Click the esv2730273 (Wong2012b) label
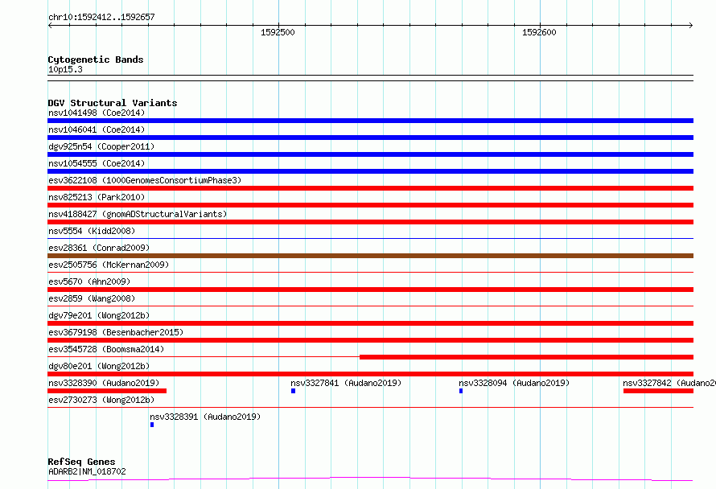Viewport: 716px width, 489px height. (101, 400)
